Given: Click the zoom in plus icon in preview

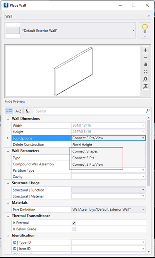Looking at the screenshot, I should 145,50.
